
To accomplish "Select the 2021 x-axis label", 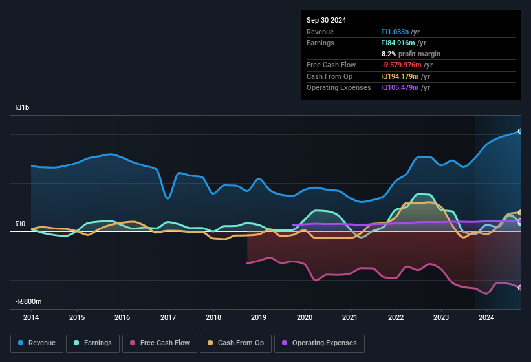I will (x=350, y=317).
